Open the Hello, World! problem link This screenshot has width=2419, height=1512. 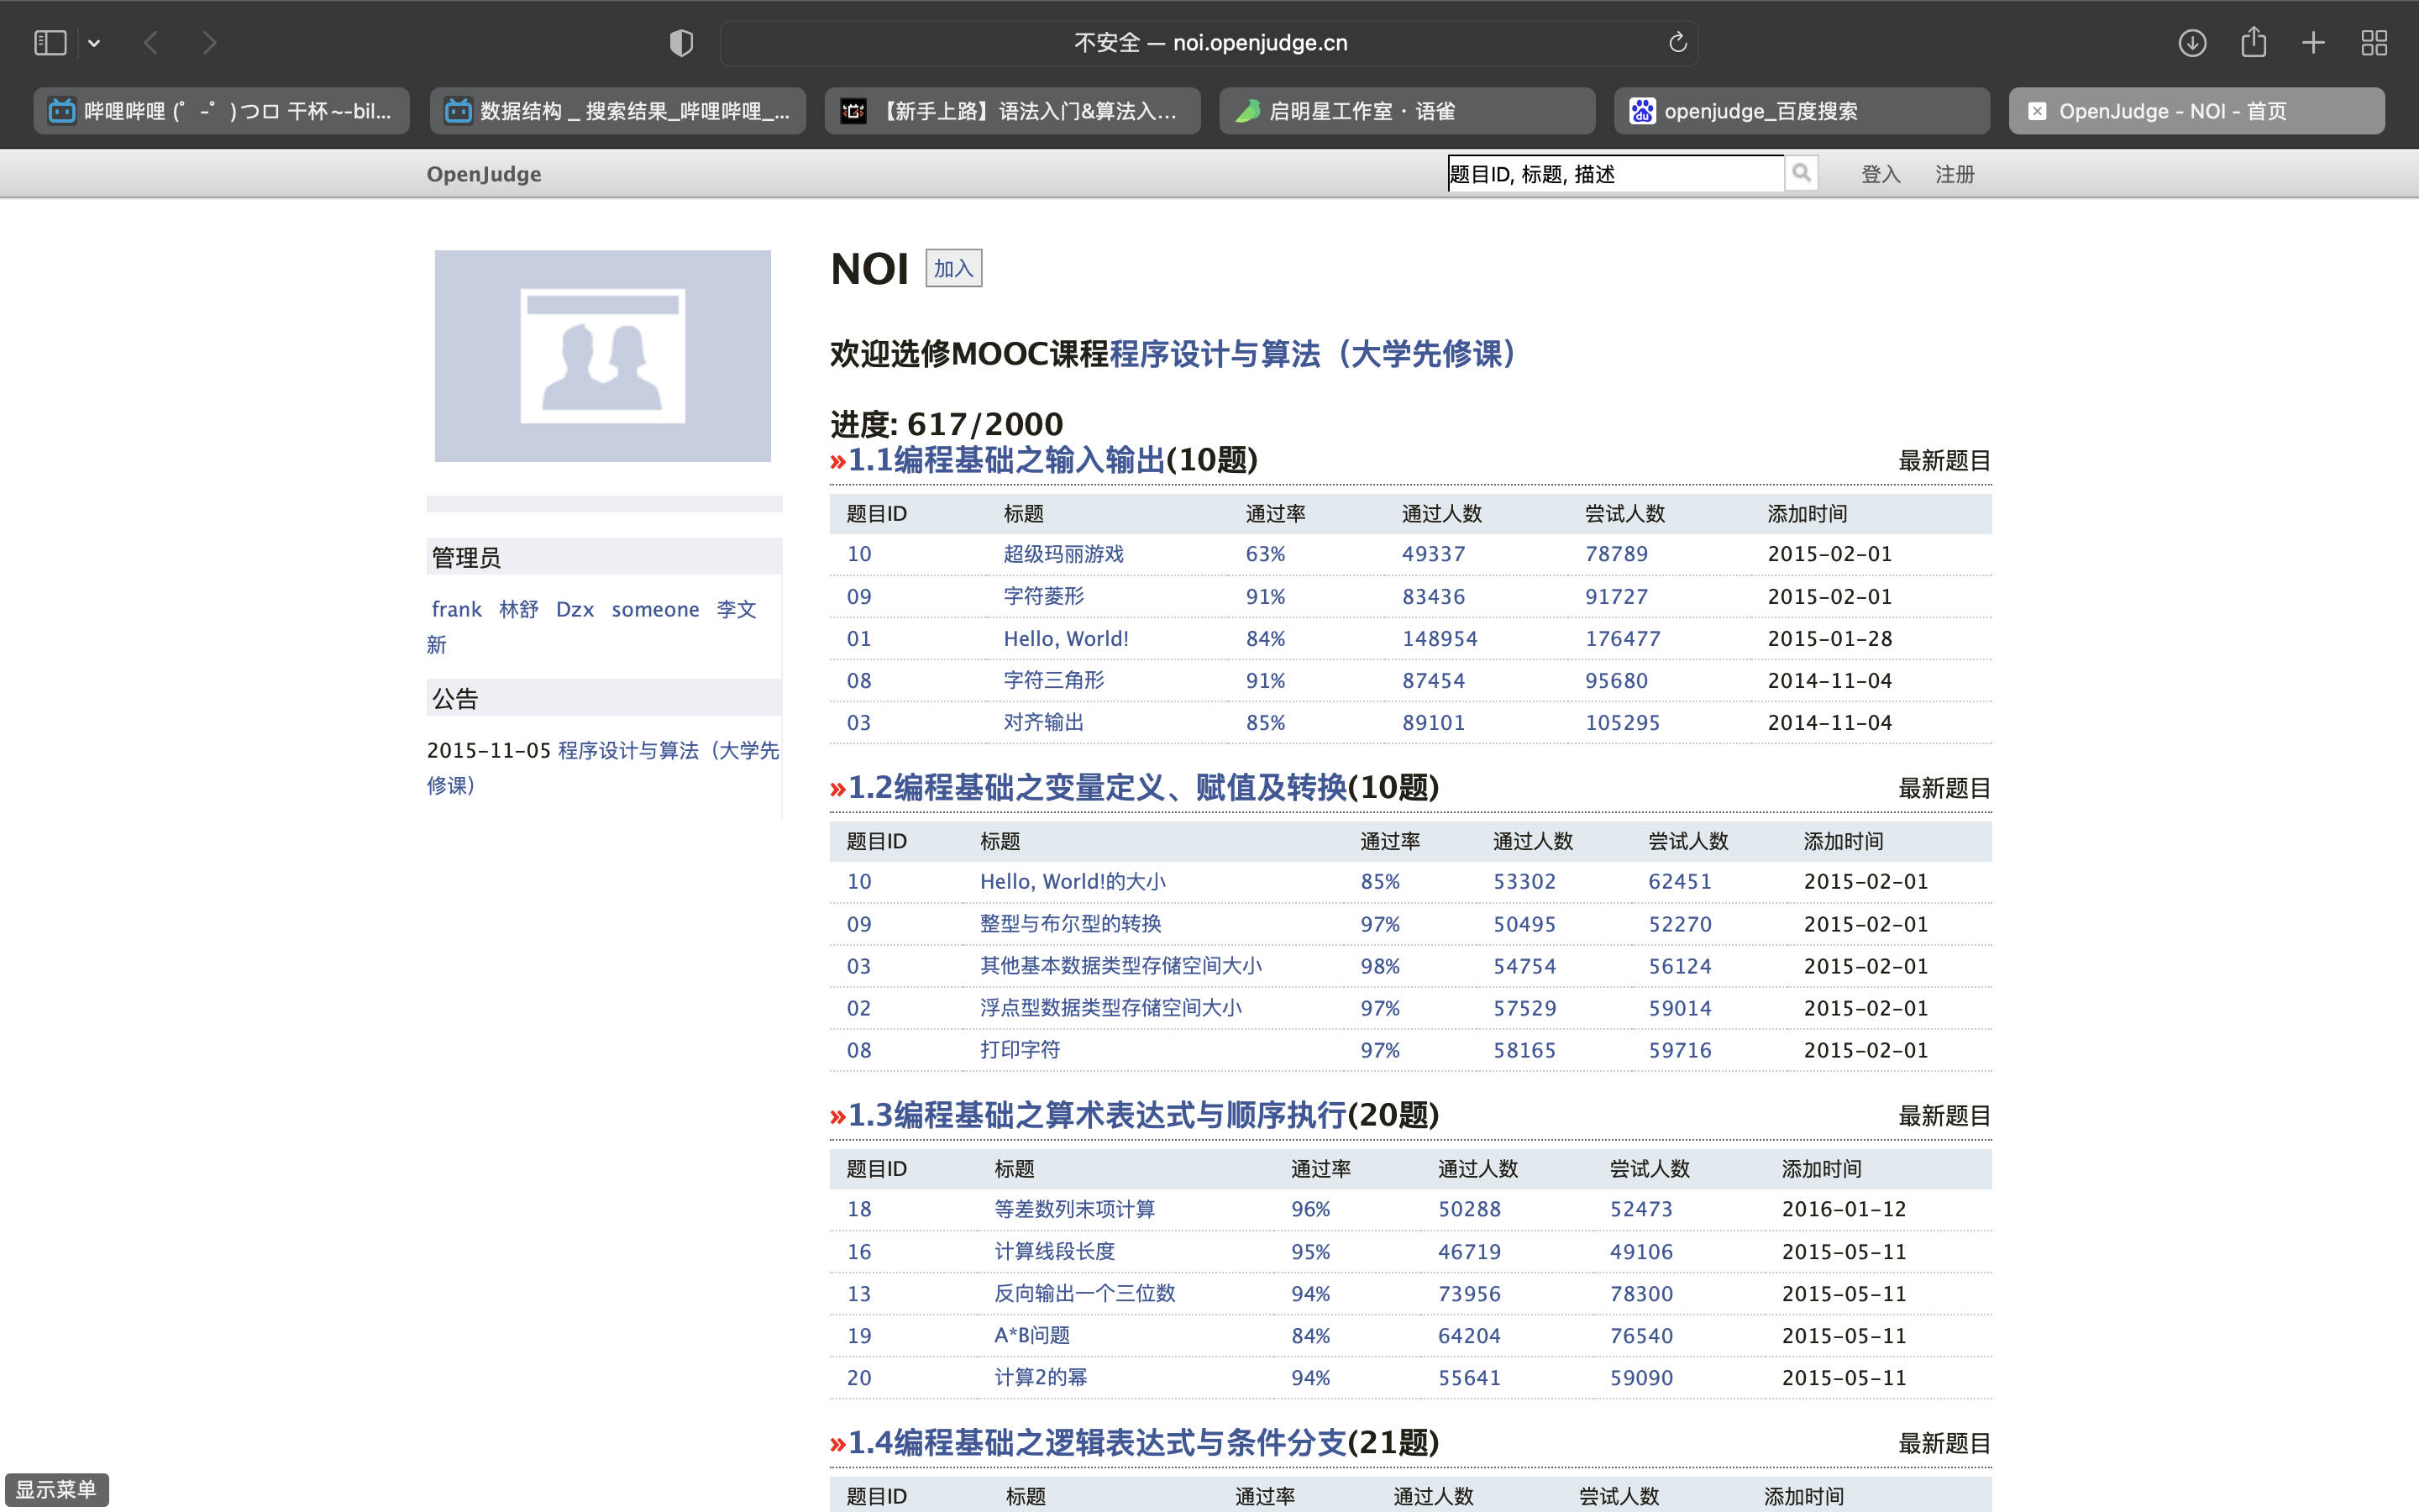click(1066, 638)
